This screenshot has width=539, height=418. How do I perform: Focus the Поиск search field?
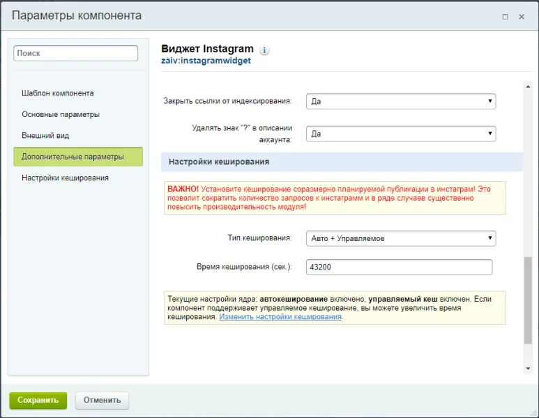[x=76, y=53]
